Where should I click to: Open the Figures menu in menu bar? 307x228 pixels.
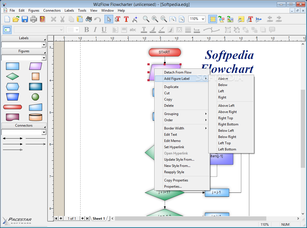[34, 11]
